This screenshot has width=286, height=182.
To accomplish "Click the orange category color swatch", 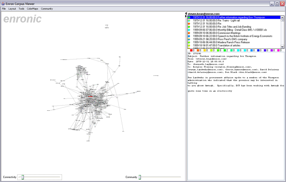I will click(x=198, y=50).
